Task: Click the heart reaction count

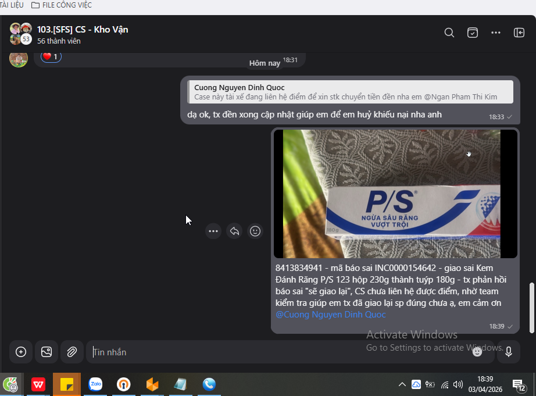Action: point(51,57)
